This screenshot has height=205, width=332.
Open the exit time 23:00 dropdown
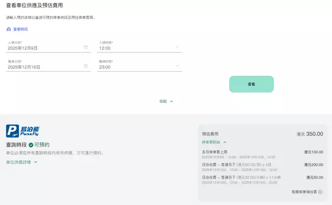[139, 65]
